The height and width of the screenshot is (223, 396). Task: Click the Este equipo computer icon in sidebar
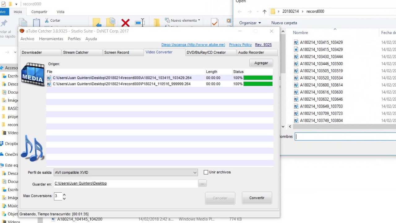coord(2,165)
